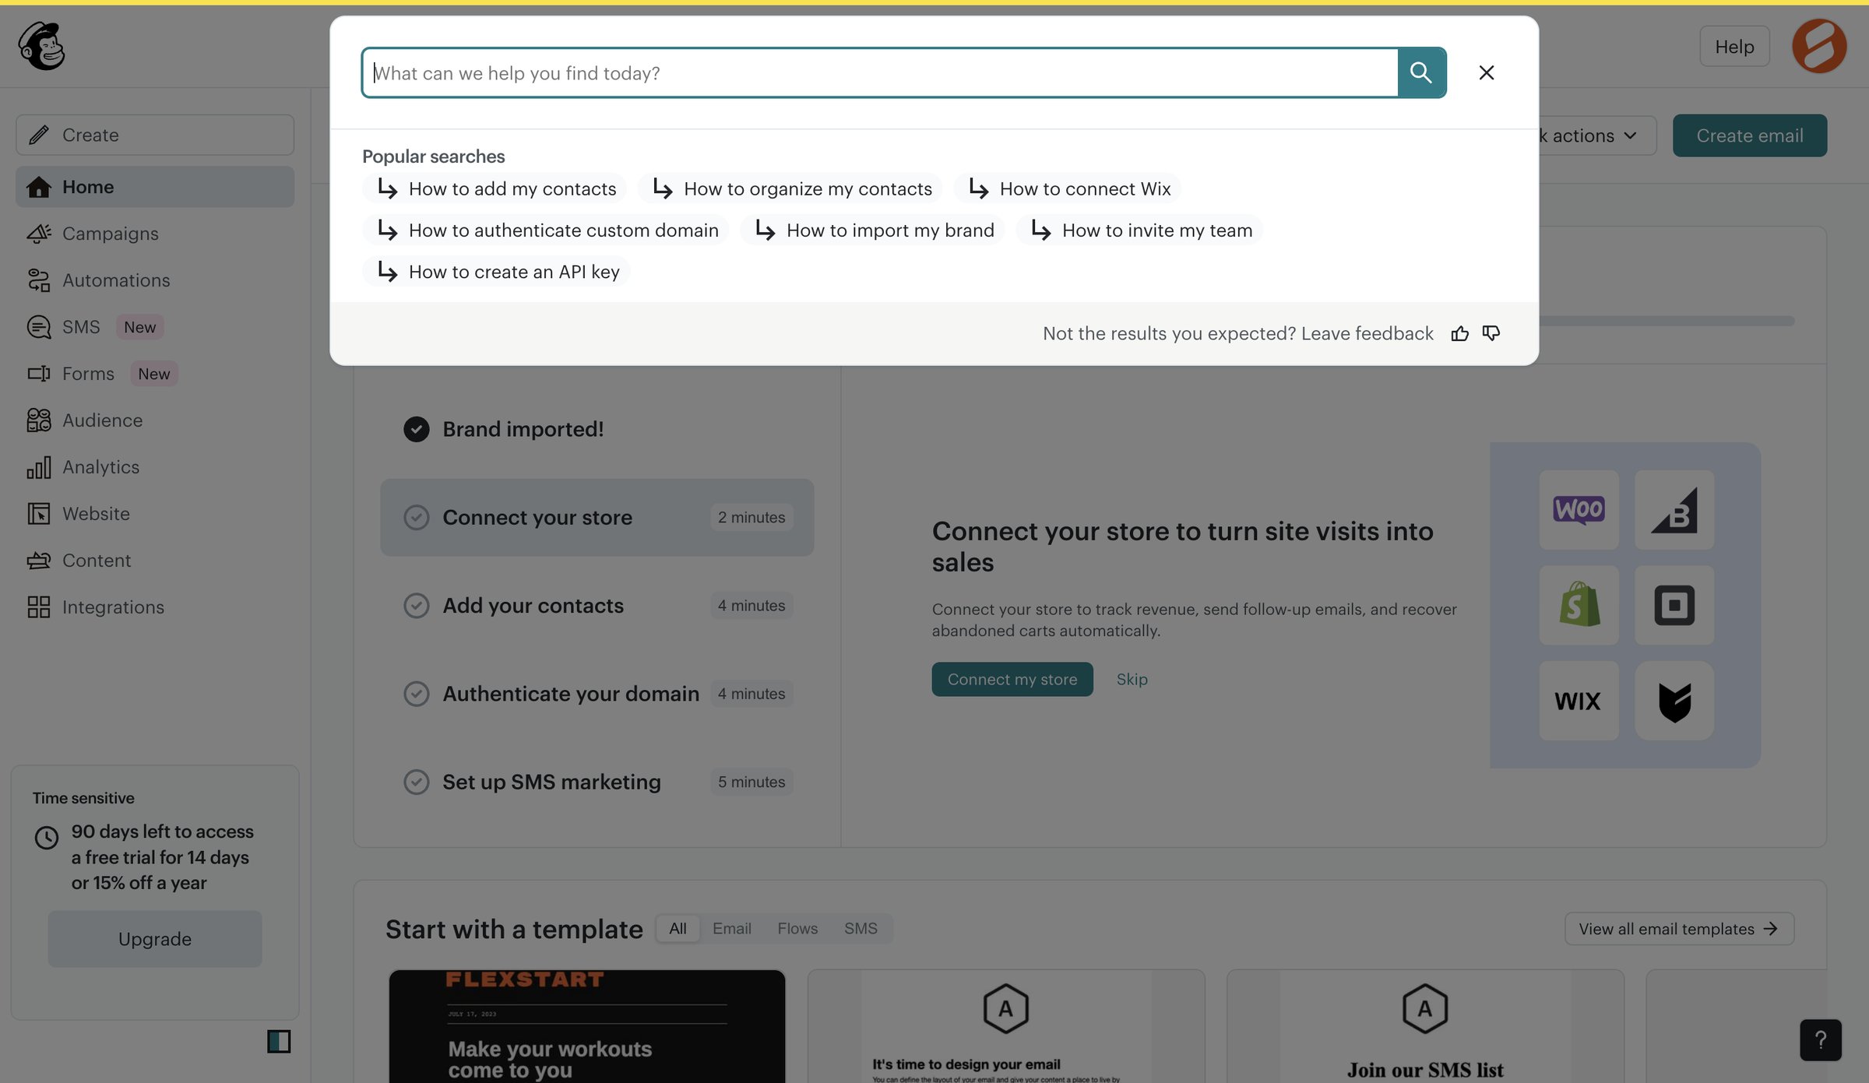The height and width of the screenshot is (1083, 1869).
Task: Select How to create an API key
Action: click(x=496, y=272)
